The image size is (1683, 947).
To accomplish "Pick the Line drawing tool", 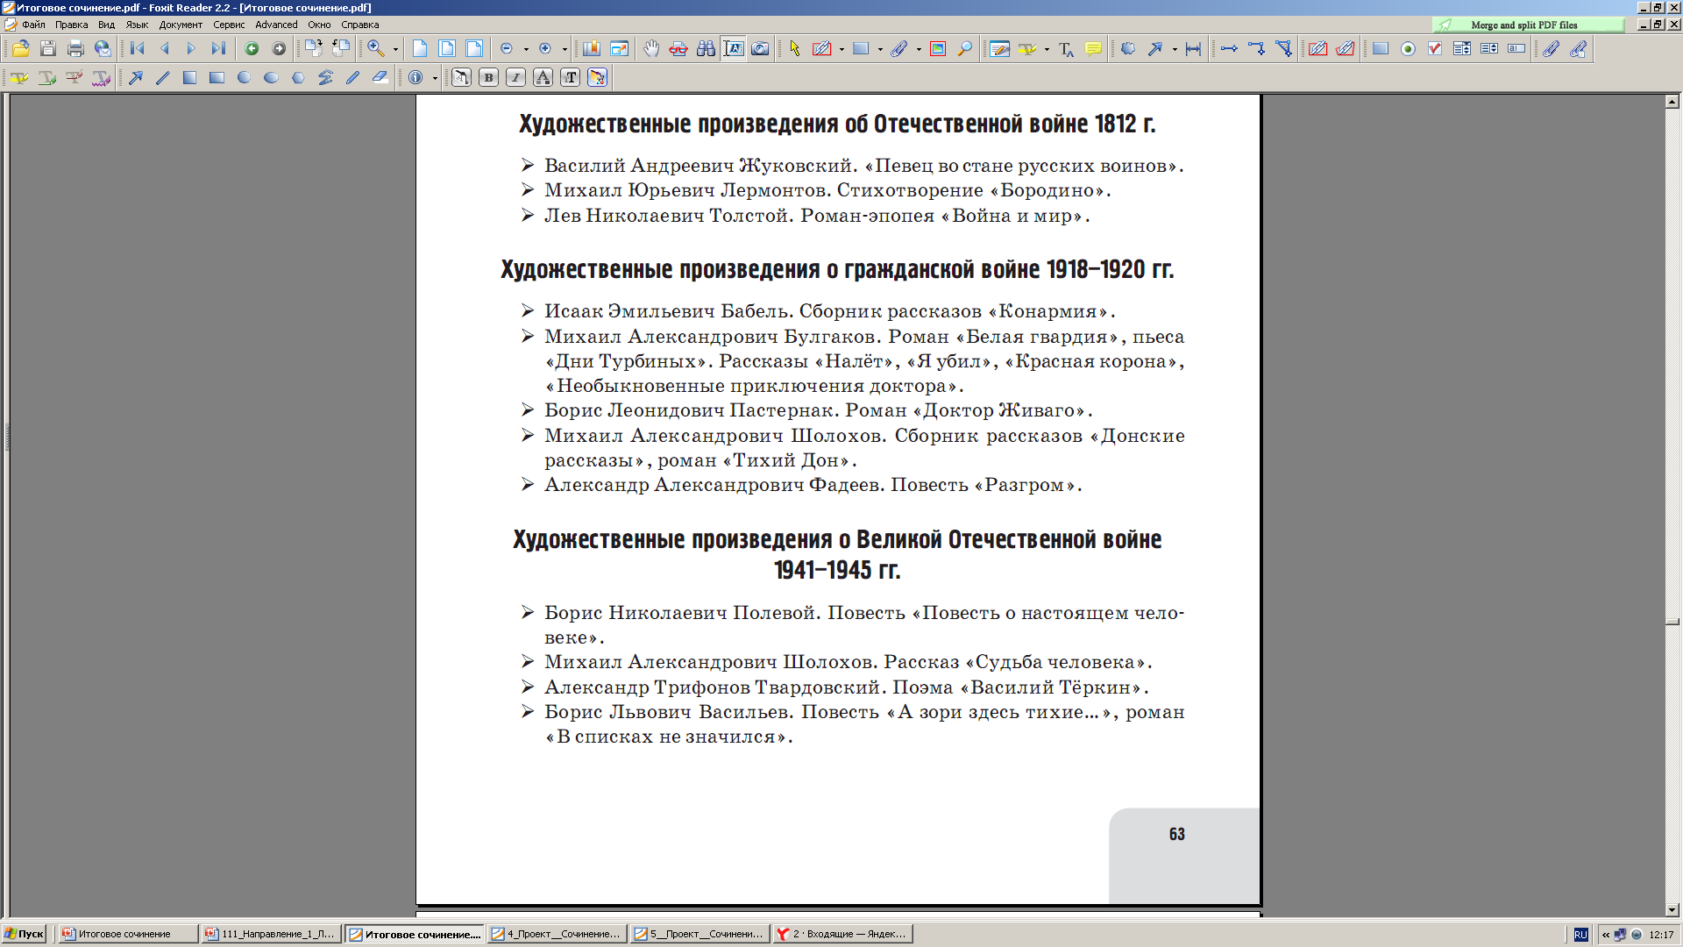I will [163, 77].
